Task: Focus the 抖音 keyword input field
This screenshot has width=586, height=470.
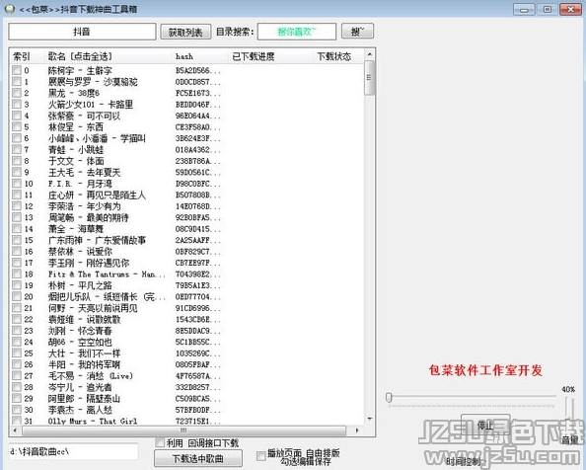Action: (x=82, y=32)
